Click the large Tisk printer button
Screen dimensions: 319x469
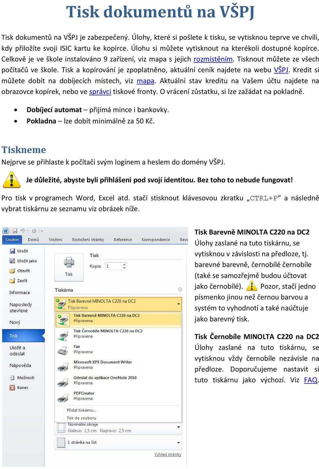coord(69,267)
